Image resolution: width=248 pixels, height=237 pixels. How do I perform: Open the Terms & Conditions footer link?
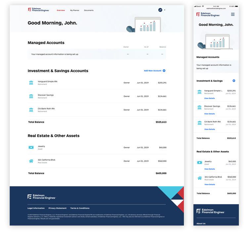[x=80, y=208]
